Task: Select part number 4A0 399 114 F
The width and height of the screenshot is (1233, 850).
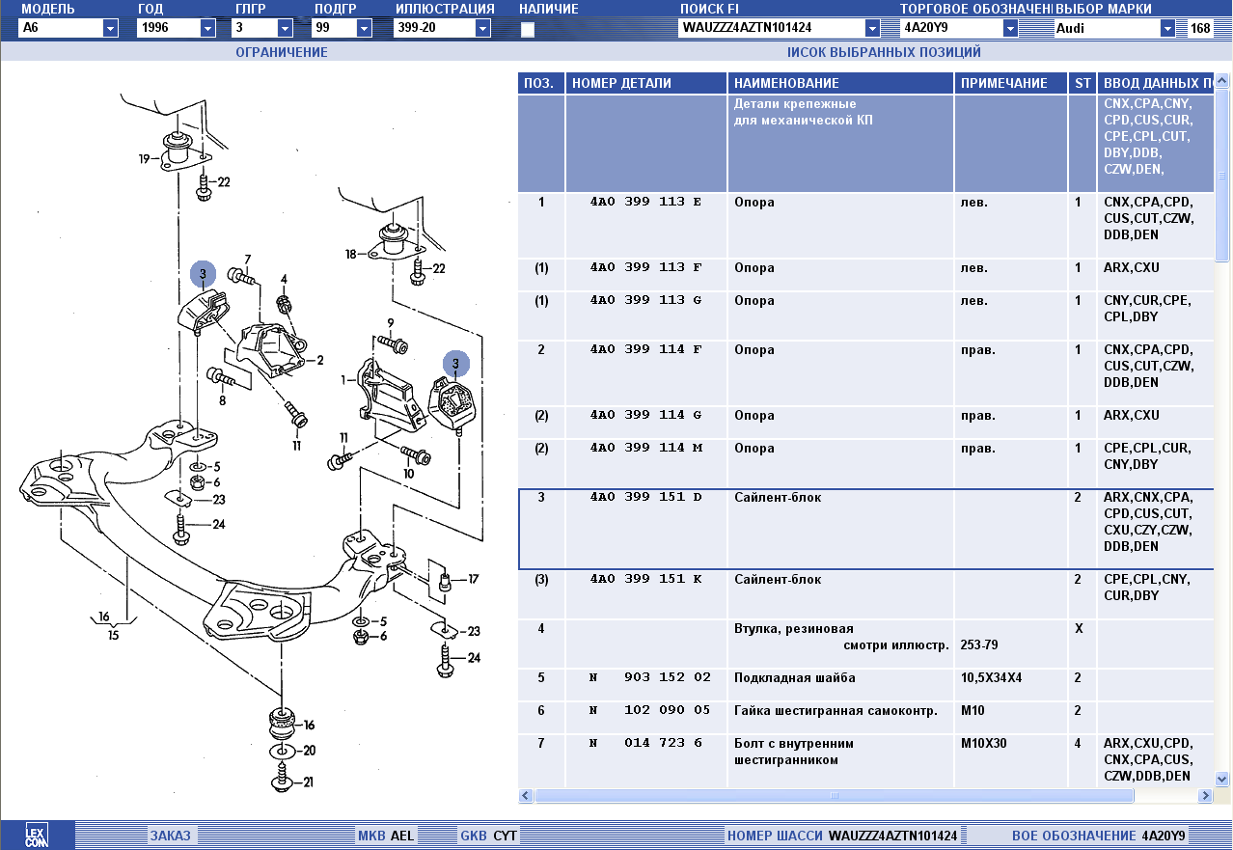Action: coord(645,349)
